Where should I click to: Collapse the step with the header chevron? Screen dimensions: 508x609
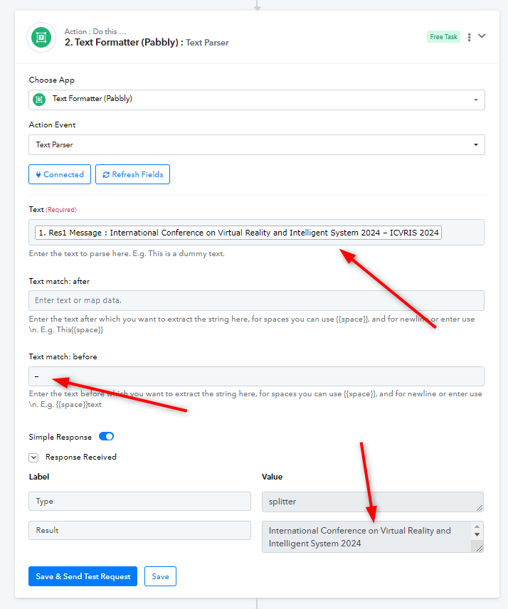[482, 36]
